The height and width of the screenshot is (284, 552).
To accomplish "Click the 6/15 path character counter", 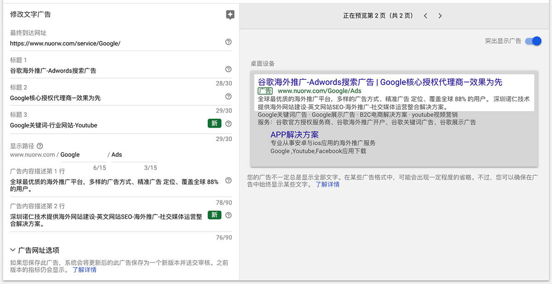I will click(99, 168).
